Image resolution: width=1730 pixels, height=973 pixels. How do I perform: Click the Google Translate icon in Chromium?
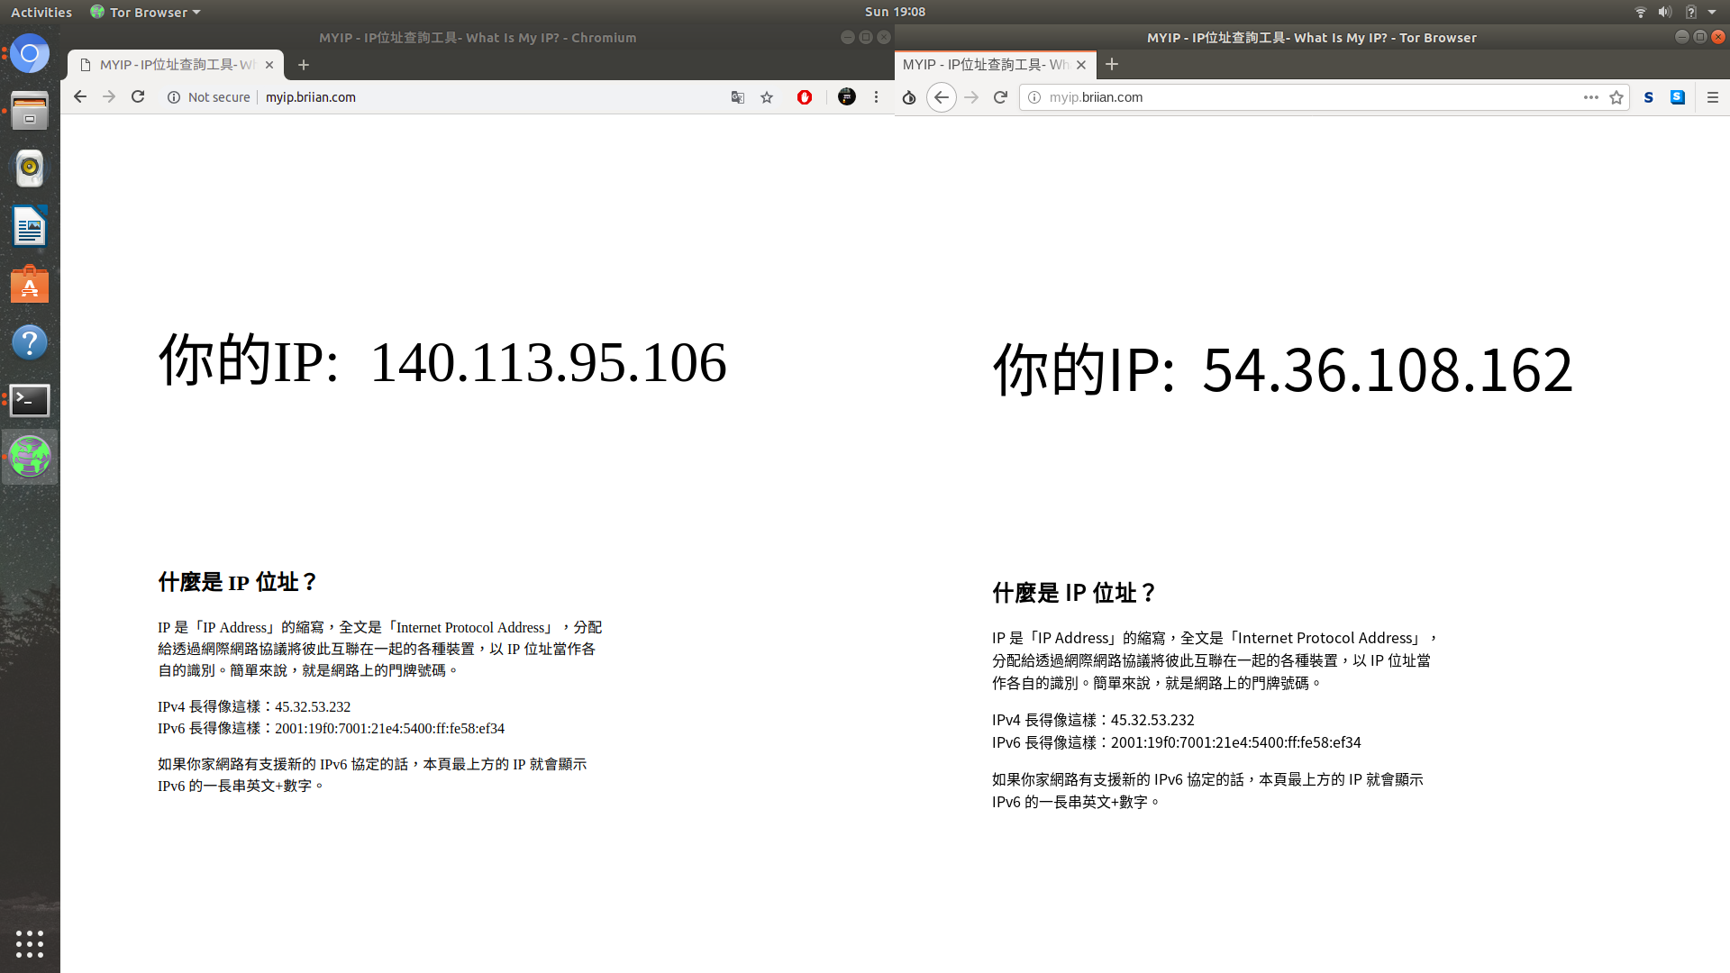point(738,97)
